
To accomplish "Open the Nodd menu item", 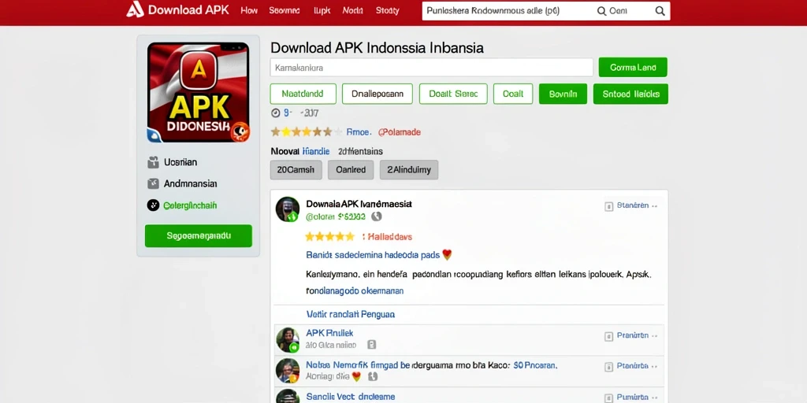I will [352, 10].
